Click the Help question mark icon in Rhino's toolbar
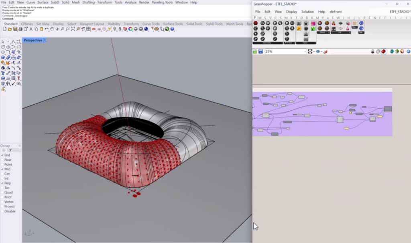The image size is (411, 243). point(172,29)
